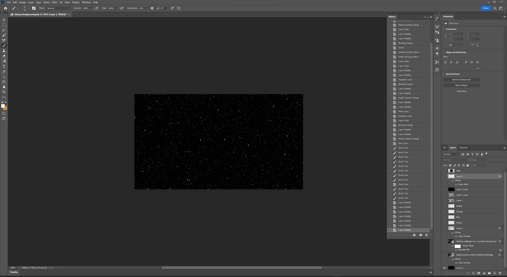Click the View More link in Quick Actions

[461, 91]
